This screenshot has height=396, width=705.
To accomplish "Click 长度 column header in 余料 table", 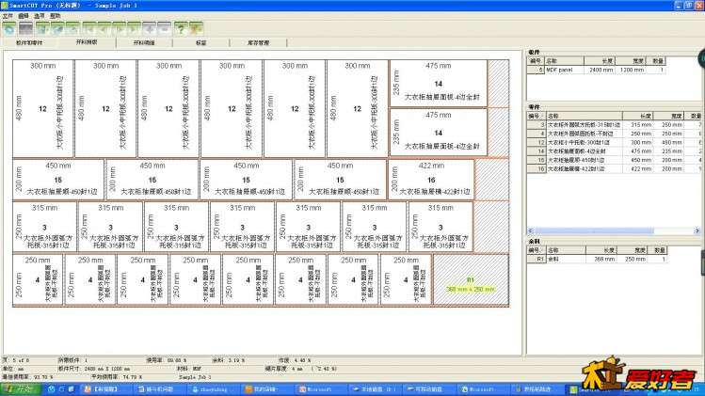I will point(601,250).
